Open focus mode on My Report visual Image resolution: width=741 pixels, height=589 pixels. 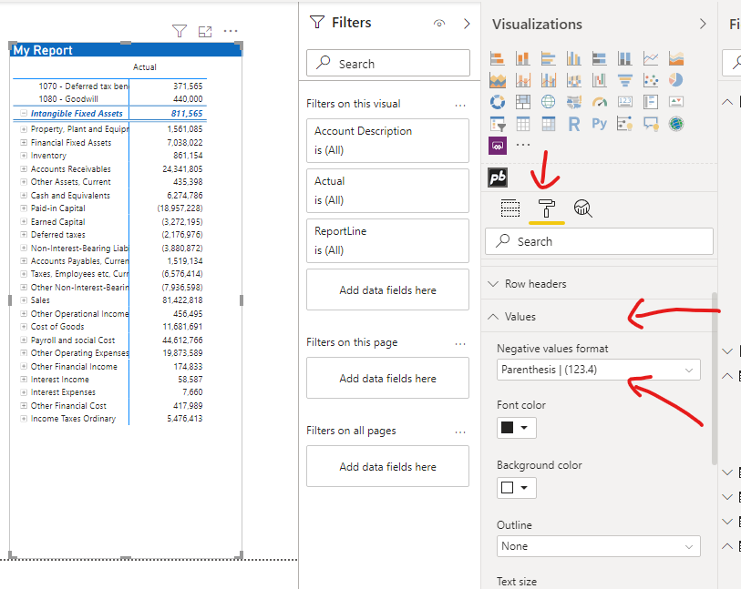[x=204, y=30]
